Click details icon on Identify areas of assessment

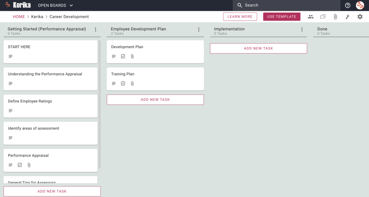click(10, 138)
